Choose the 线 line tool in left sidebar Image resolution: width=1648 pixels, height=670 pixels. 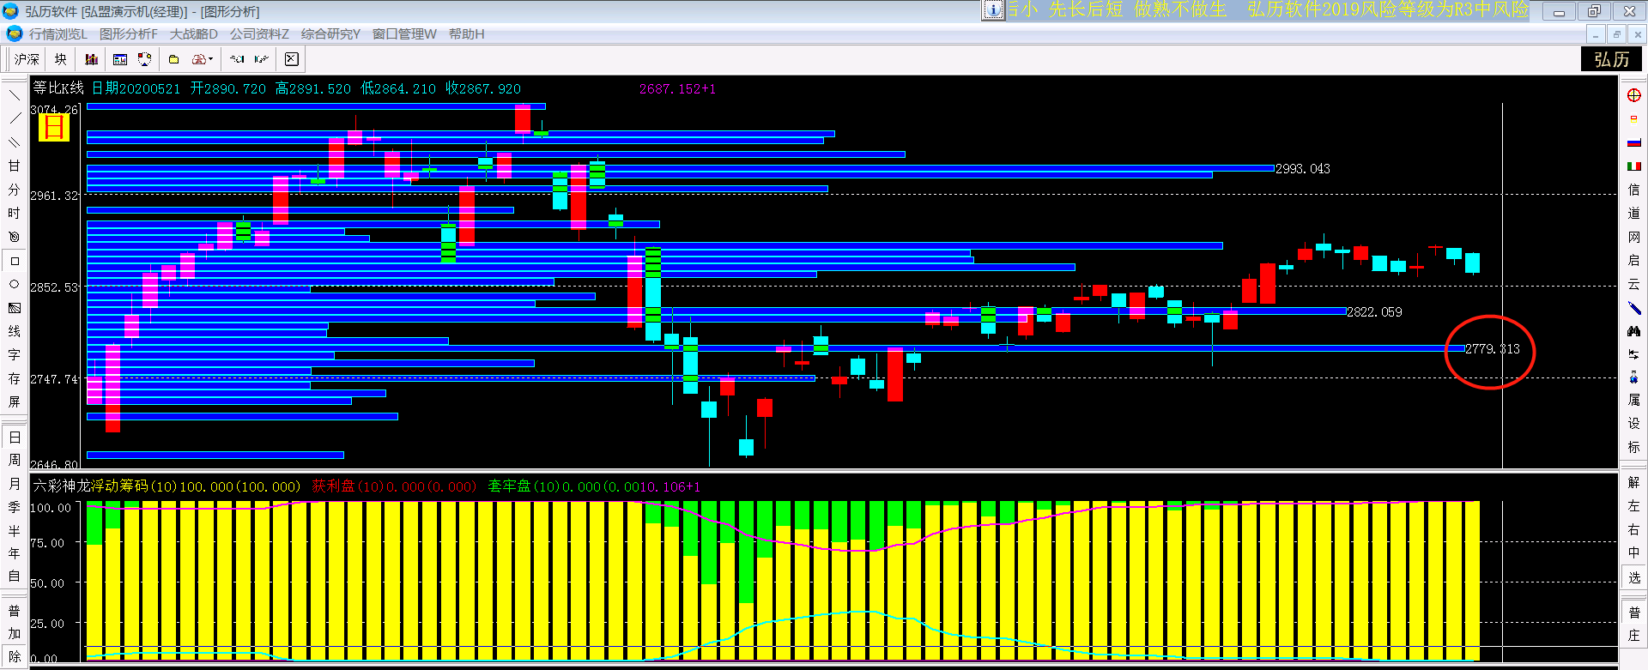(15, 331)
